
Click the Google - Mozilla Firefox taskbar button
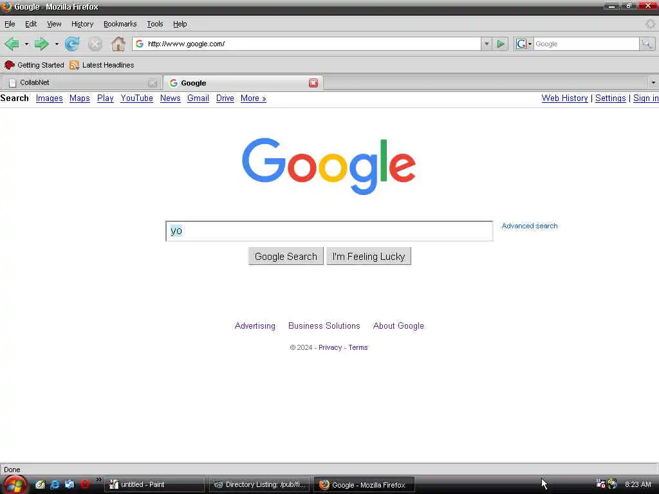[364, 484]
